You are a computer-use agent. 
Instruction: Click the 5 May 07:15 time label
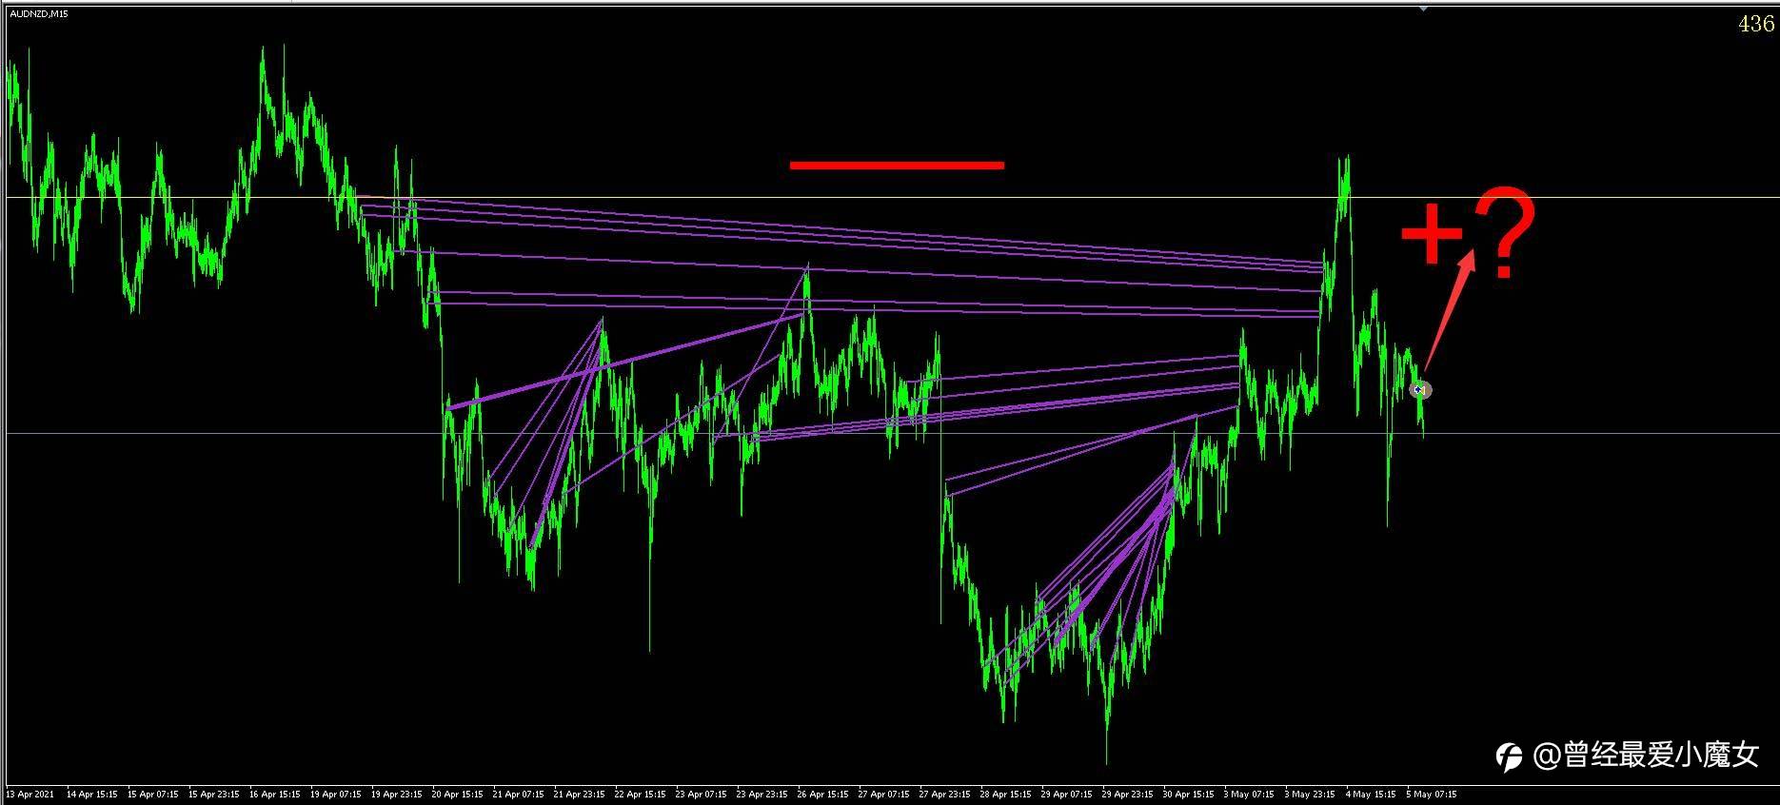click(x=1431, y=794)
